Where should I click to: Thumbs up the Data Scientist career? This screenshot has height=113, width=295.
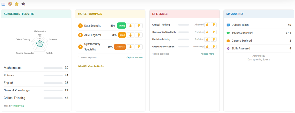130,26
